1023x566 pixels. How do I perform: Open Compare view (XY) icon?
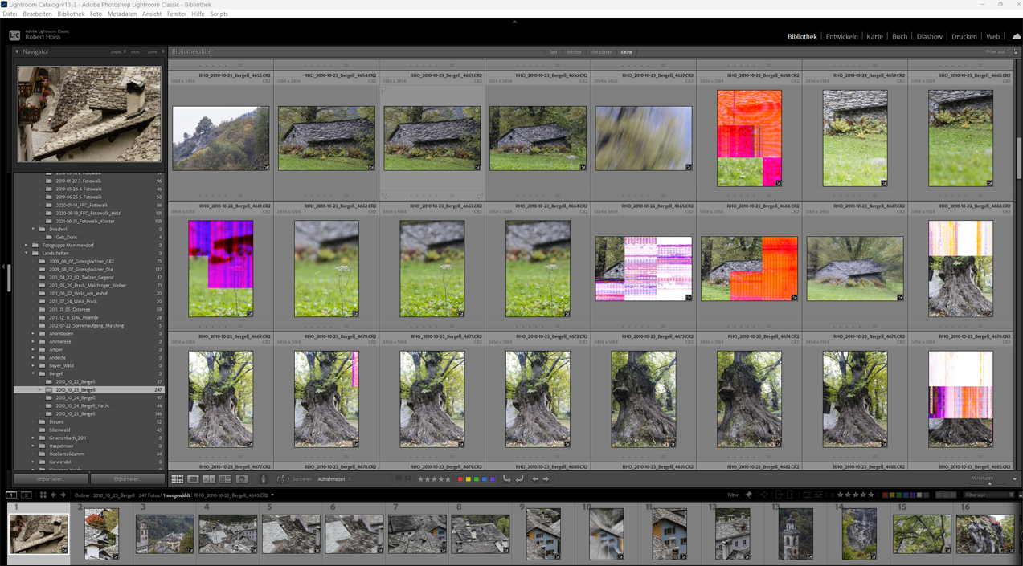tap(209, 479)
